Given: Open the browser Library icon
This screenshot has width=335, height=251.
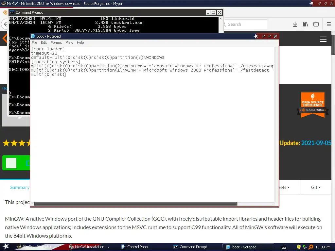Looking at the screenshot, I should 306,24.
